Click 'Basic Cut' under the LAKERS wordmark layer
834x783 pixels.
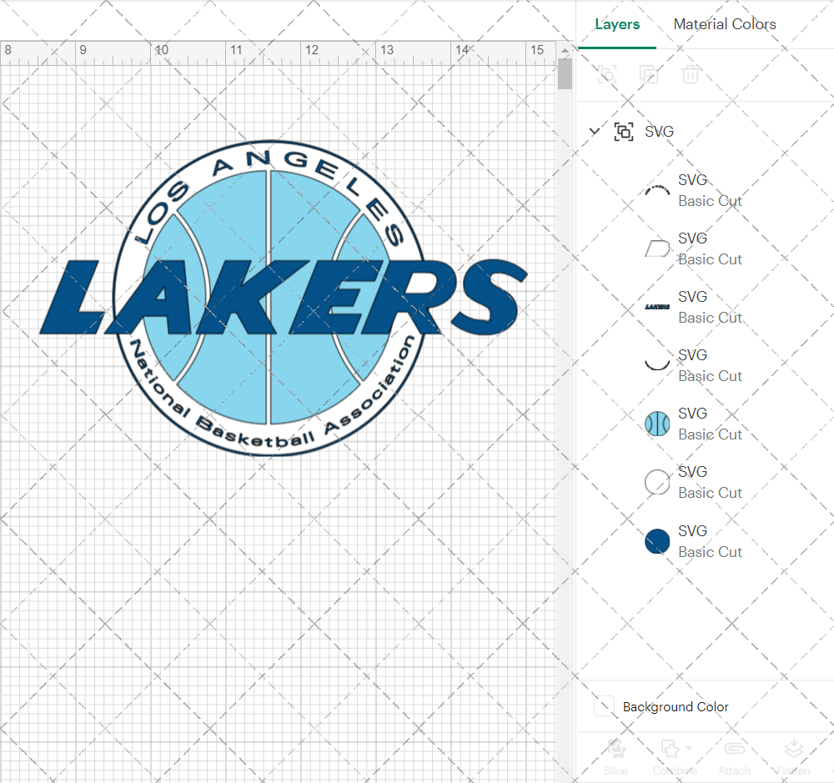click(x=710, y=318)
